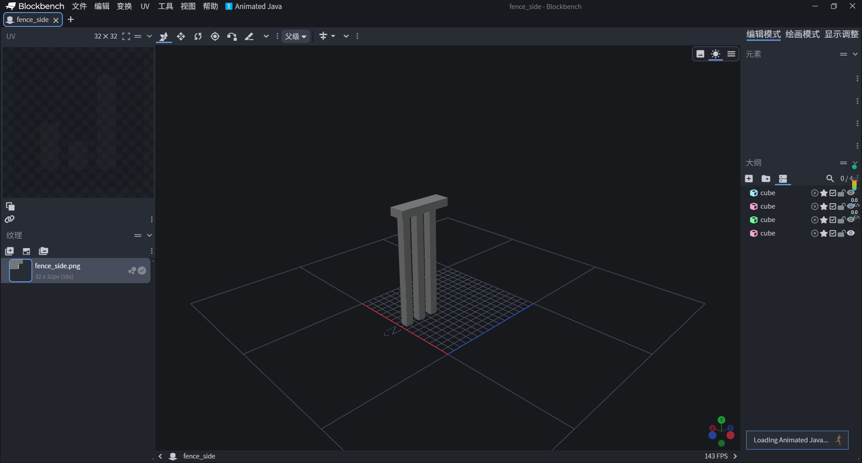Image resolution: width=862 pixels, height=463 pixels.
Task: Open the 变换 menu
Action: click(124, 6)
